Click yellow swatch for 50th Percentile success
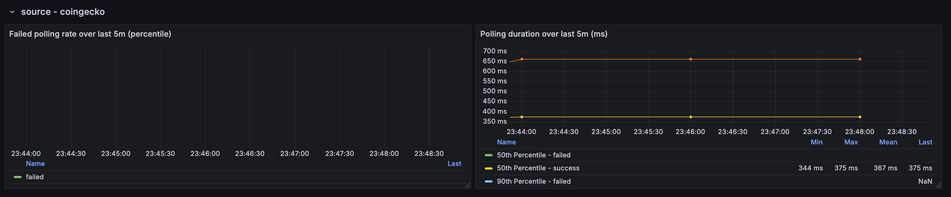This screenshot has height=197, width=951. [x=488, y=168]
